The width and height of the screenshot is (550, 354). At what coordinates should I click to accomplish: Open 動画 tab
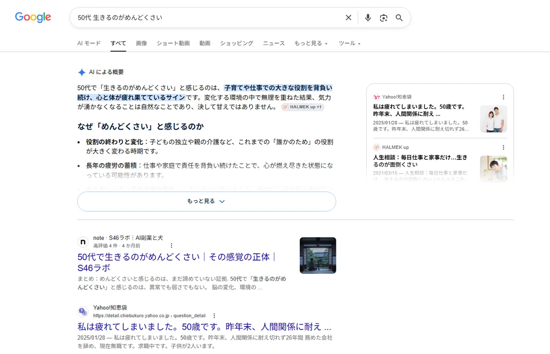pos(205,43)
